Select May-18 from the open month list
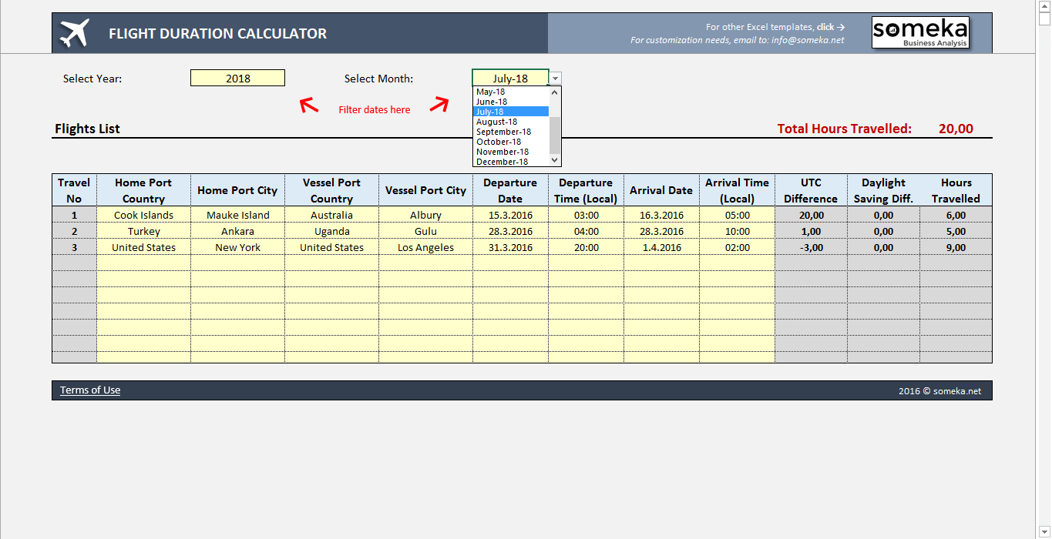 pyautogui.click(x=492, y=91)
